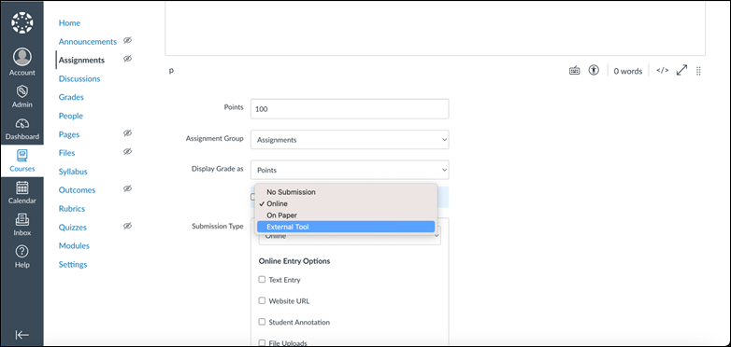Open the Assignment Group dropdown
The image size is (731, 347).
click(x=350, y=140)
